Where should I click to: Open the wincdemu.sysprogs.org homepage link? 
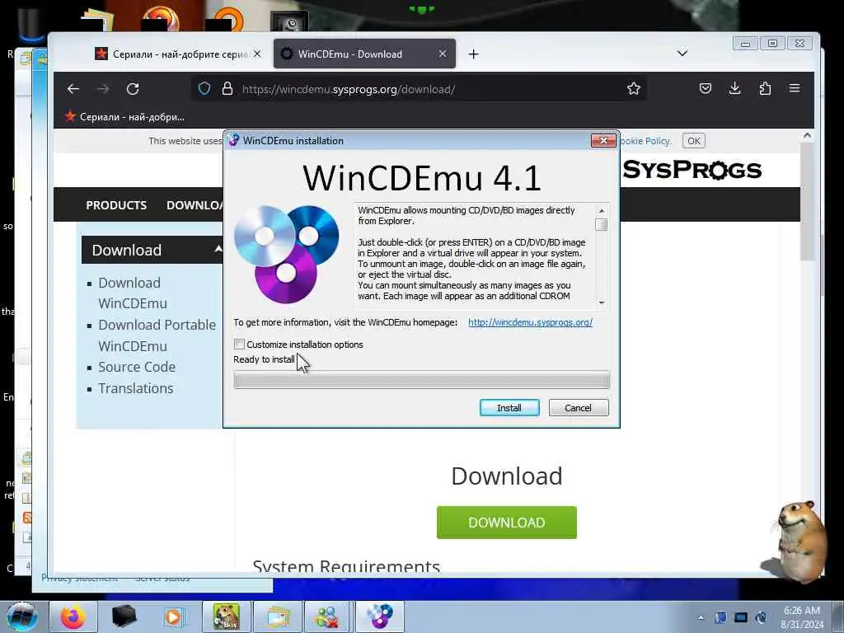point(530,322)
